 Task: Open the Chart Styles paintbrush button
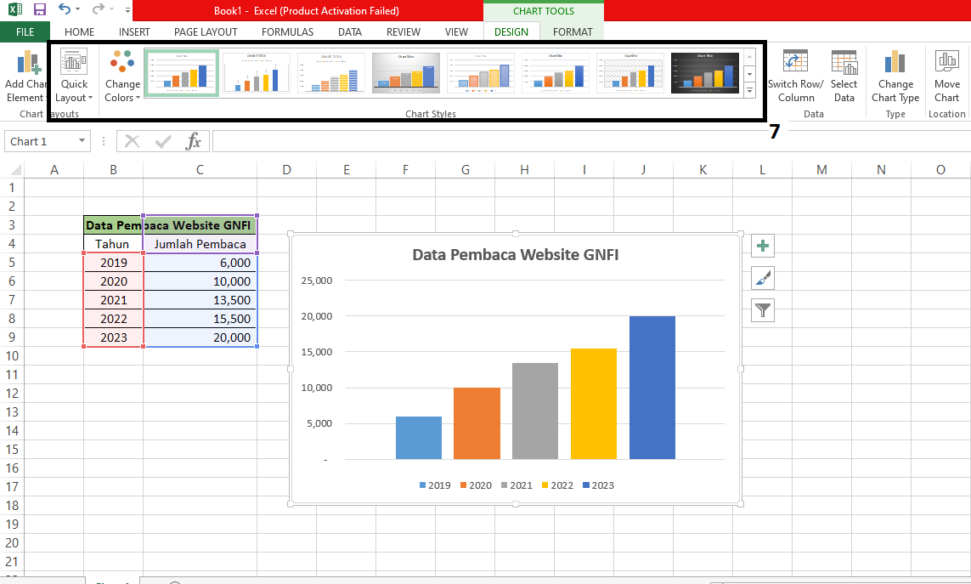763,278
